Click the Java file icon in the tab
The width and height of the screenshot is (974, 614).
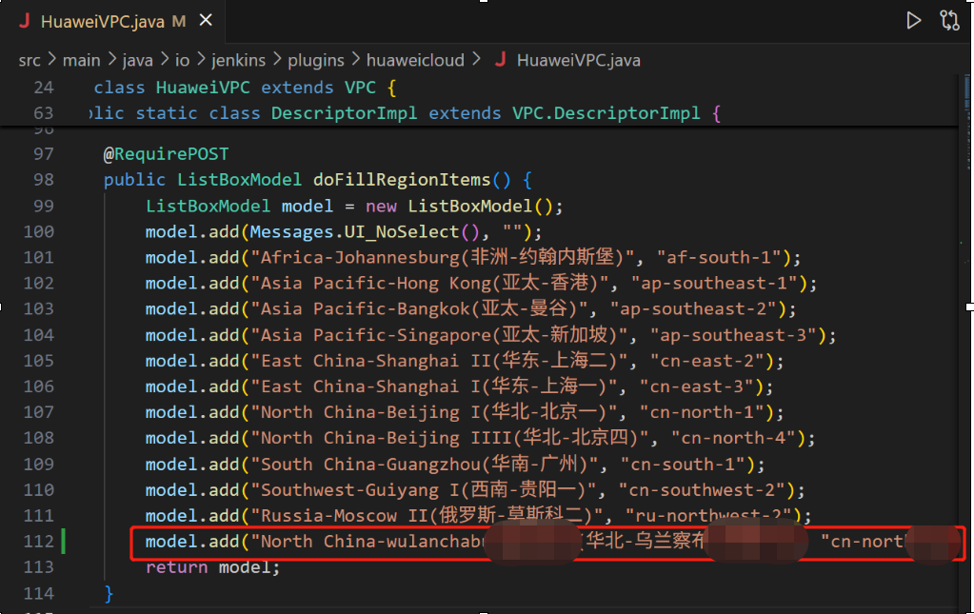pos(25,21)
